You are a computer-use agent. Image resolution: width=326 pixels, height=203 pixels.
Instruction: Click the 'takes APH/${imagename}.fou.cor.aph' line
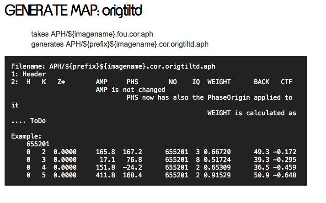point(95,34)
